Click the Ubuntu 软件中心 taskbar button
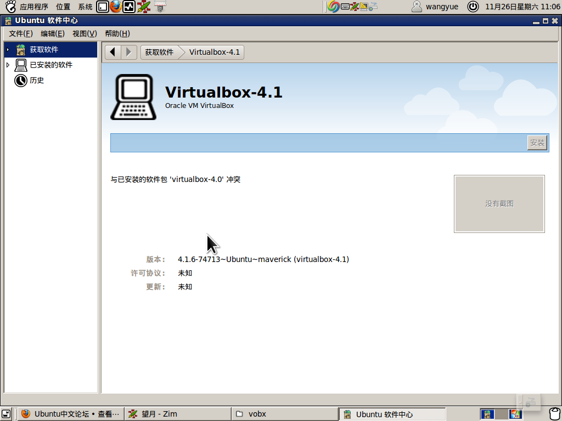This screenshot has height=421, width=562. [x=392, y=414]
